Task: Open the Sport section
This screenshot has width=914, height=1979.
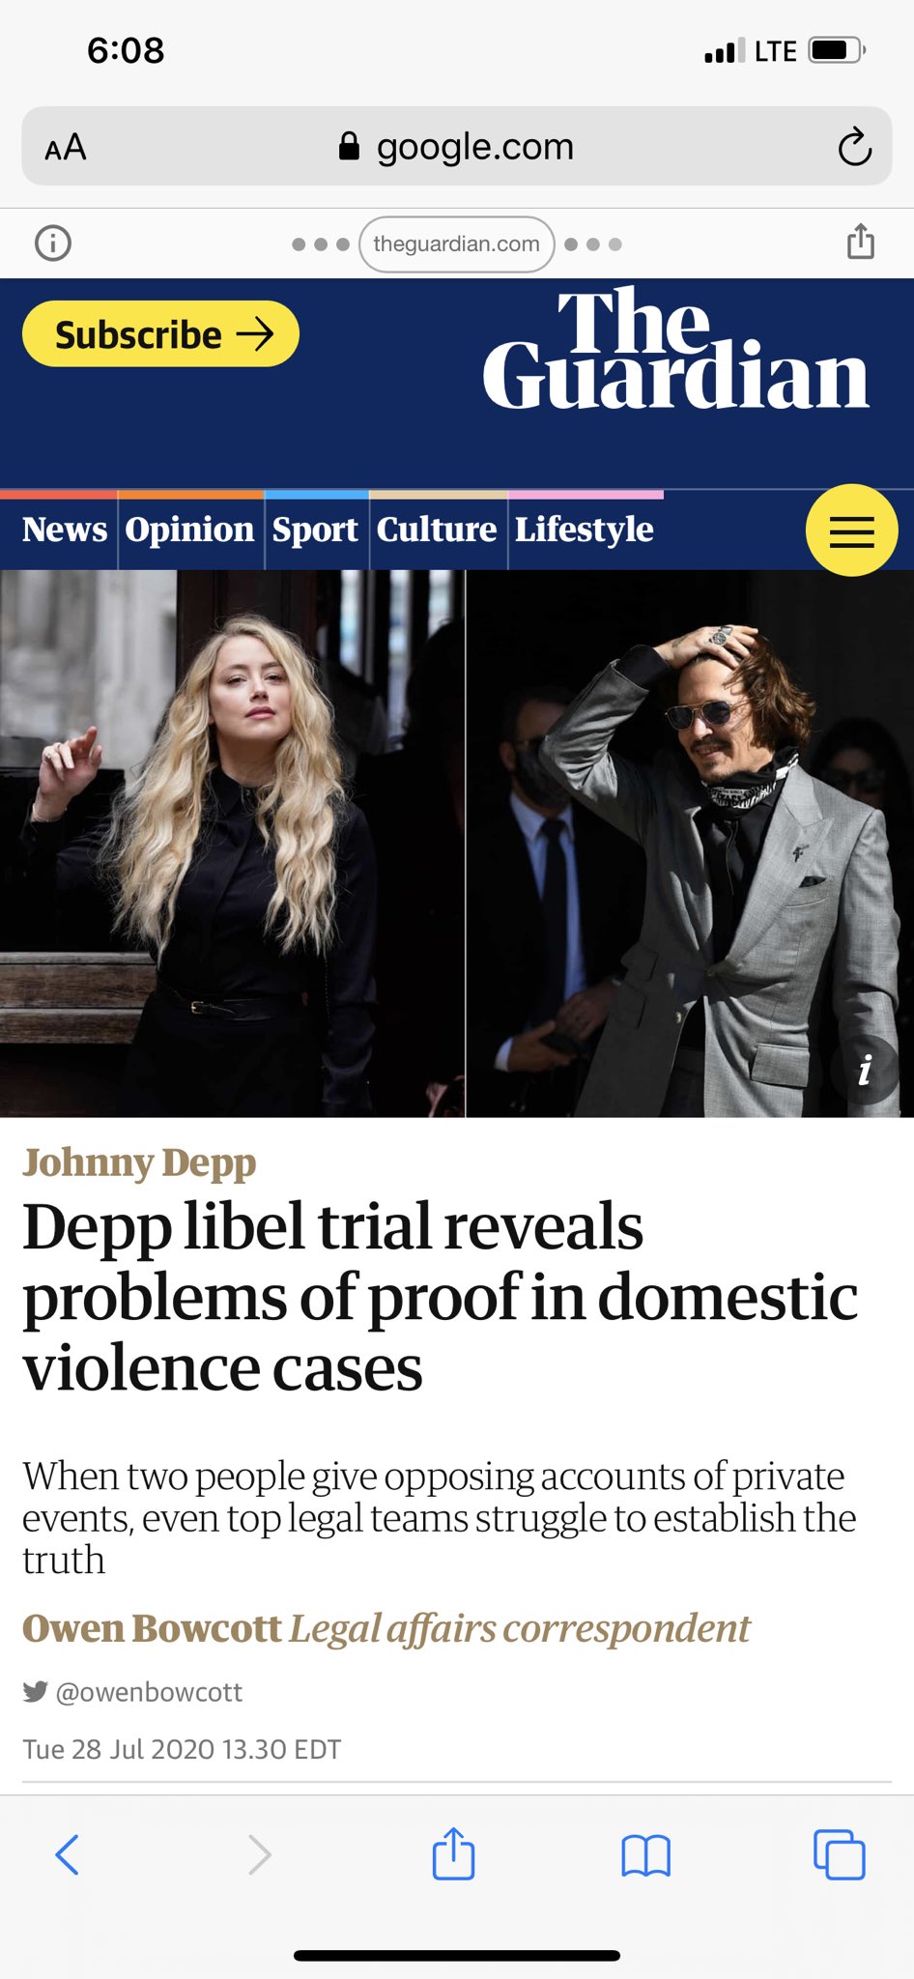Action: 315,530
